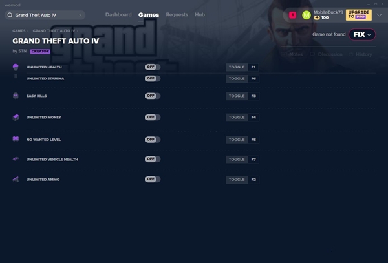Enable the Easy Kills cheat switch
This screenshot has width=388, height=263.
tap(153, 96)
